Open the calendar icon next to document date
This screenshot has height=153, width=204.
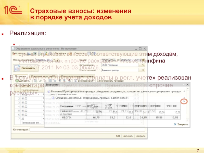point(143,60)
